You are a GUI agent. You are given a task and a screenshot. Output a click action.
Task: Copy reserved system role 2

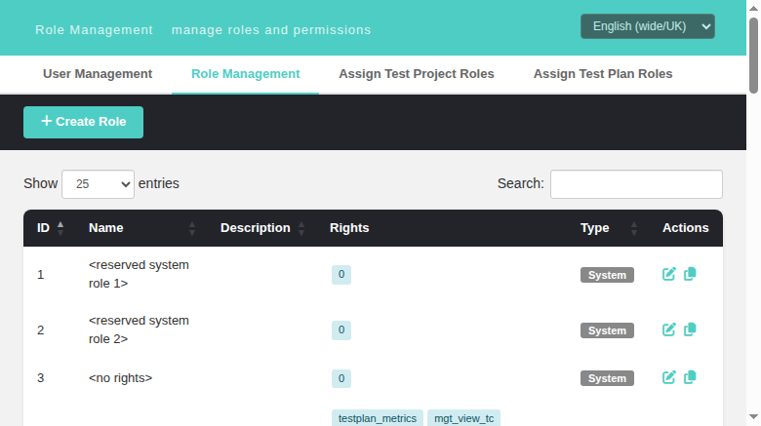point(690,329)
